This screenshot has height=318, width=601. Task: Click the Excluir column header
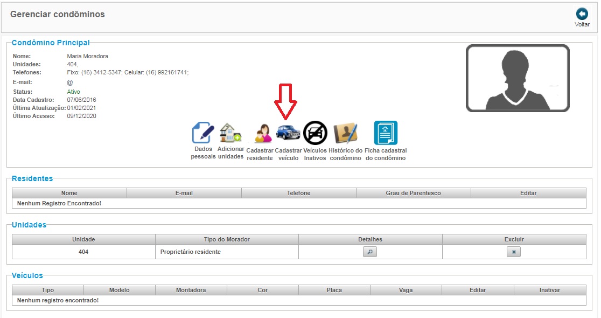pyautogui.click(x=514, y=239)
